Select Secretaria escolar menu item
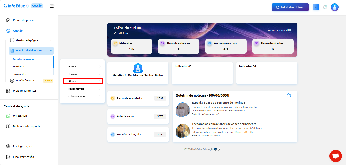This screenshot has width=346, height=165. click(x=23, y=59)
